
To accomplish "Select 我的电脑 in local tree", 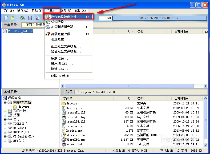I will click(x=14, y=98).
